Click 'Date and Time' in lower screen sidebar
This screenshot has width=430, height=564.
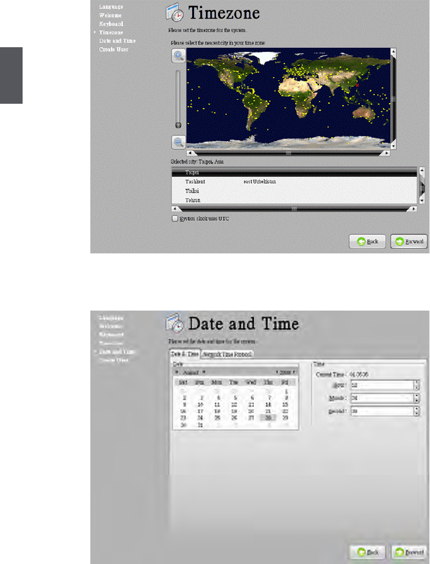pyautogui.click(x=118, y=351)
